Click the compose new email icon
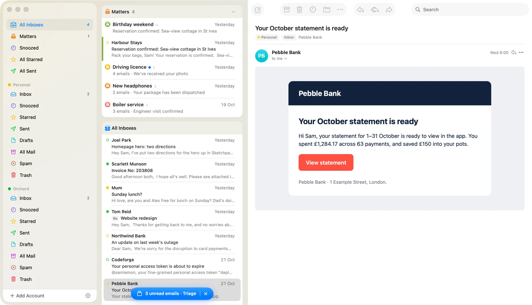Viewport: 532px width, 305px height. [257, 10]
